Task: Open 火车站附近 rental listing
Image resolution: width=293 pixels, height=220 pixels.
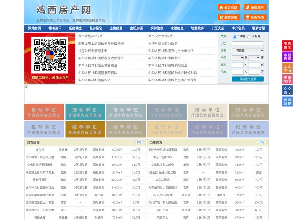Action: 162,180
